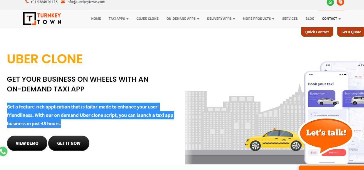This screenshot has width=364, height=170.
Task: Click the Skype icon in top bar
Action: pyautogui.click(x=340, y=2)
